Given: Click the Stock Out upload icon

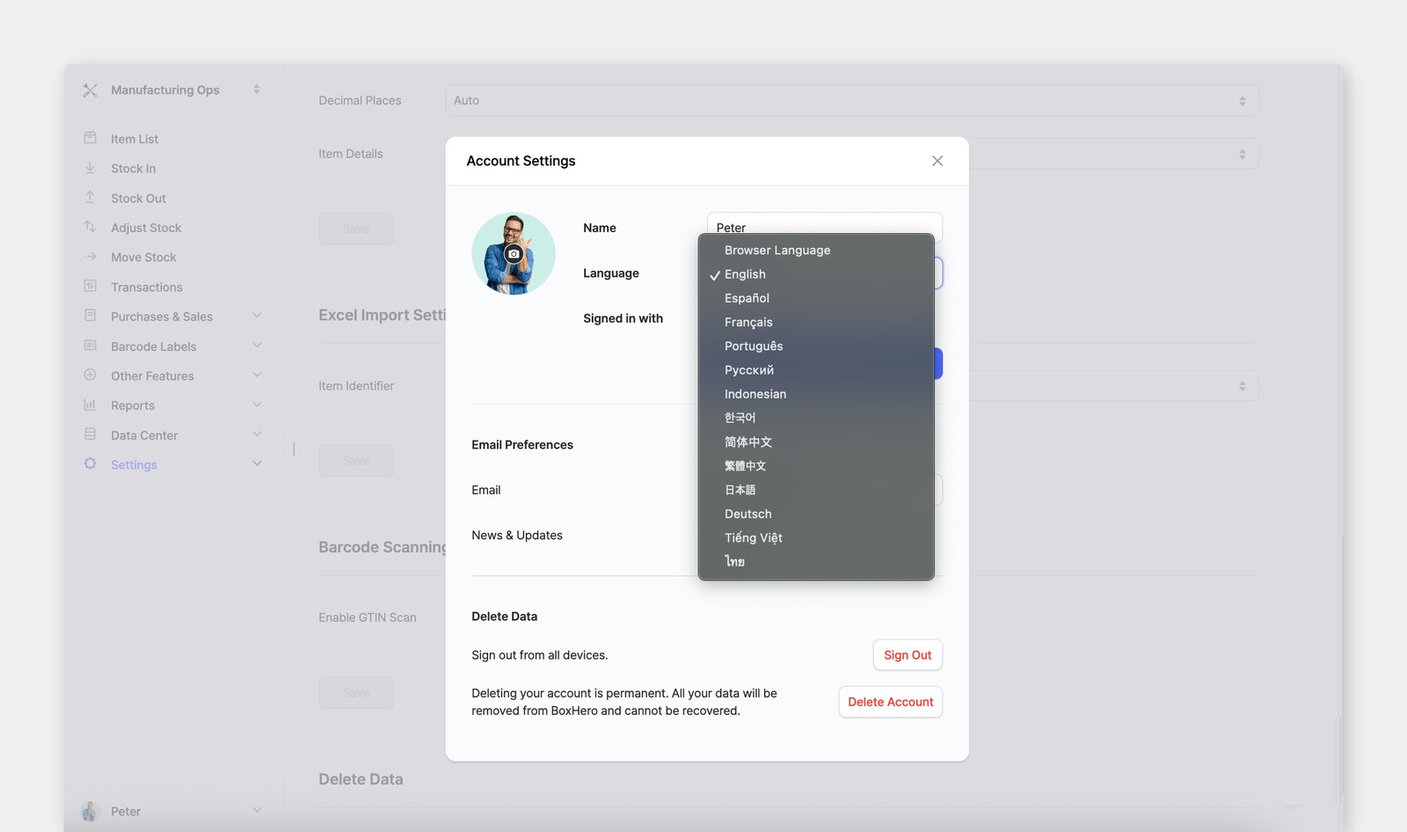Looking at the screenshot, I should tap(90, 198).
